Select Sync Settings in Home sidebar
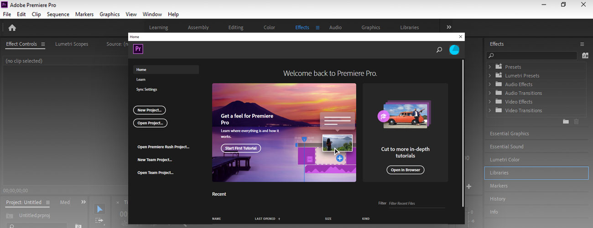 tap(147, 89)
